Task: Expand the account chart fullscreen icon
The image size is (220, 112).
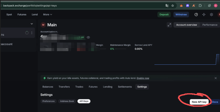Action: tap(169, 25)
